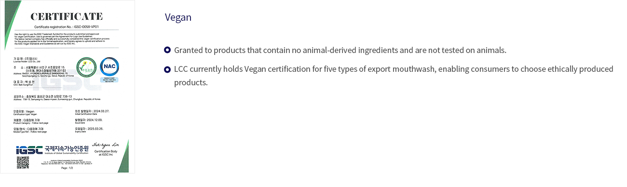This screenshot has height=187, width=627.
Task: Select the certificate registration number line
Action: coord(67,27)
